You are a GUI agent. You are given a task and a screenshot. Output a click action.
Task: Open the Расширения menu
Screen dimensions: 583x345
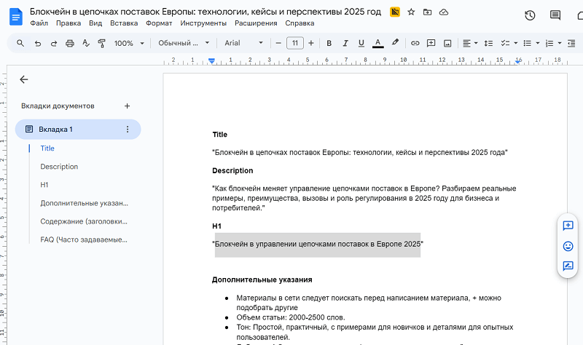pyautogui.click(x=256, y=23)
